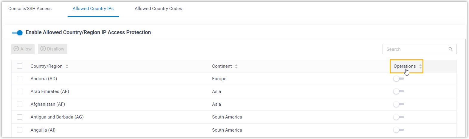Sort by Country/Region column arrows
The image size is (469, 139).
(x=67, y=67)
